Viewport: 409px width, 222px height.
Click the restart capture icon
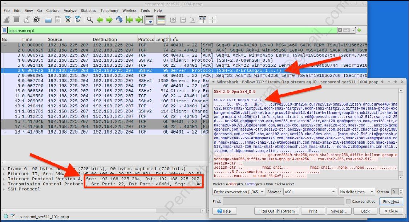pos(27,20)
